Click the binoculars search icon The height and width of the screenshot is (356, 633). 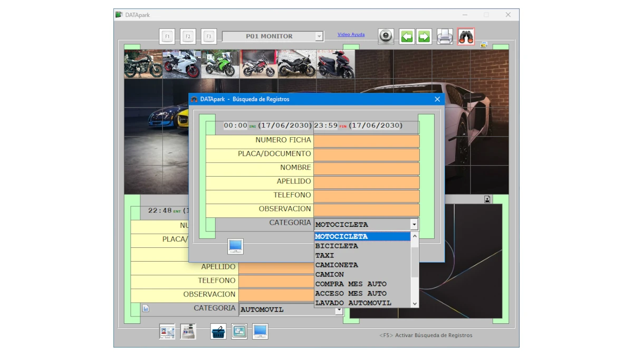466,36
